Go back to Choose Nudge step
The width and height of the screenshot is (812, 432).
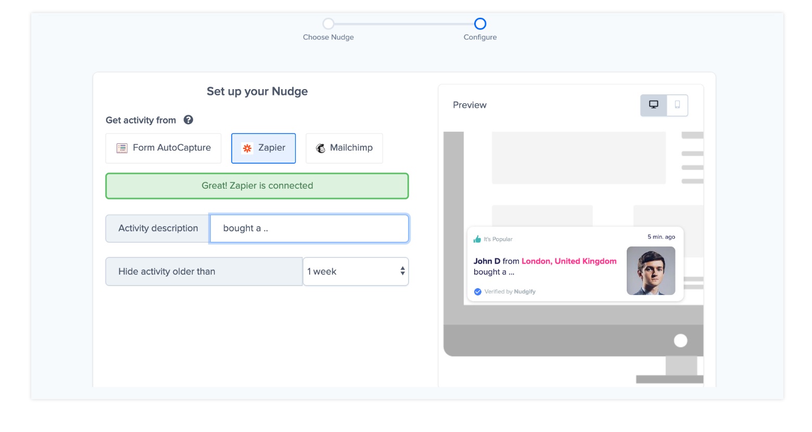328,24
